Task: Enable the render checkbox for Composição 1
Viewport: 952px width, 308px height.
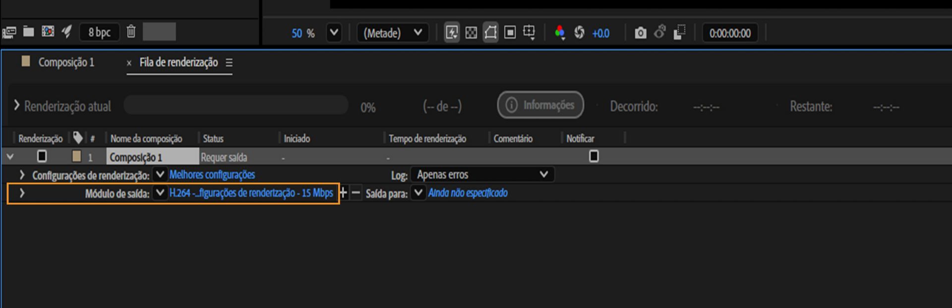Action: coord(42,156)
